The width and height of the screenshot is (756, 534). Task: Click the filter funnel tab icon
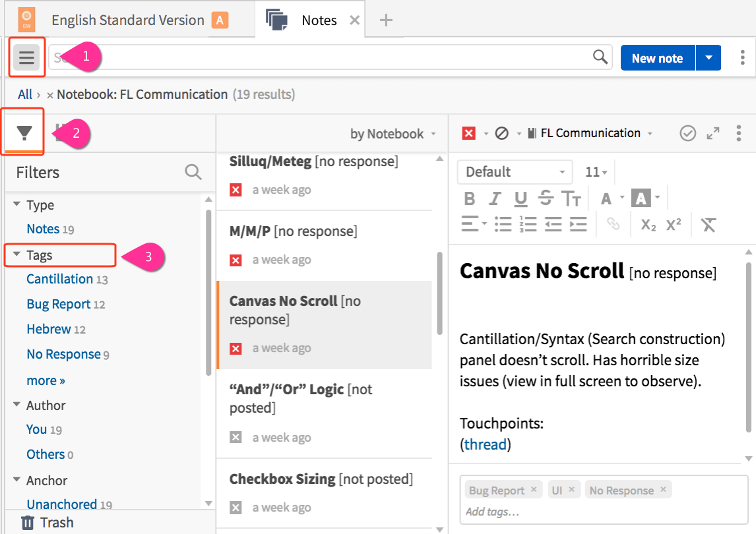[24, 133]
